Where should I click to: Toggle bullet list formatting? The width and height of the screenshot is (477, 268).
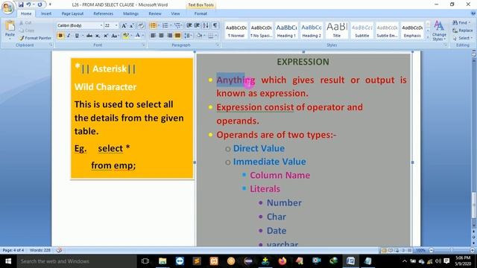tap(153, 25)
